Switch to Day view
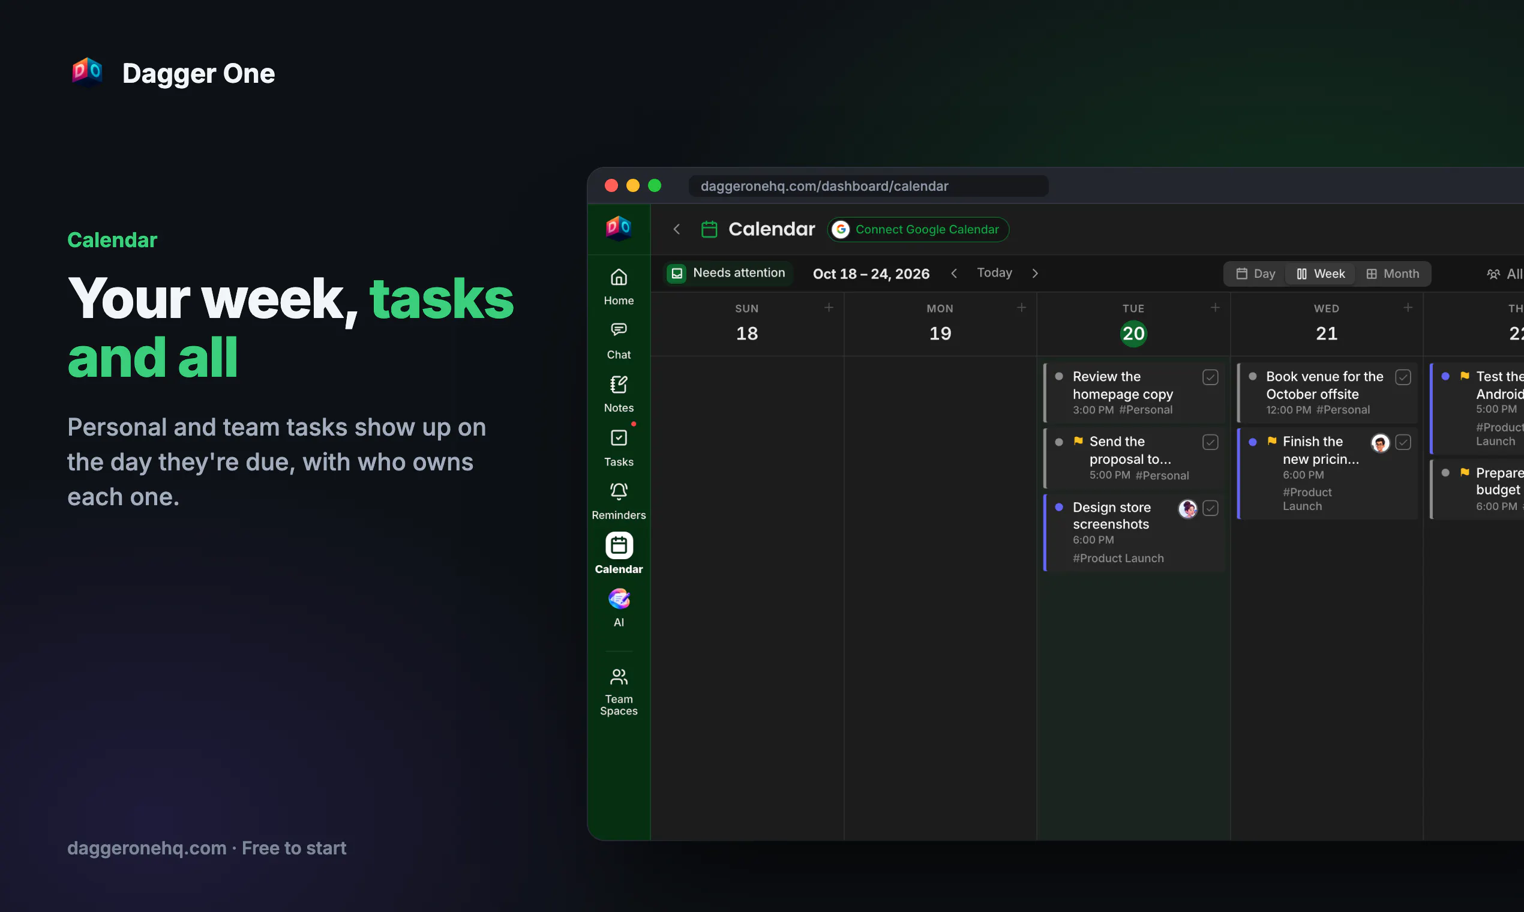This screenshot has width=1524, height=912. click(1255, 274)
